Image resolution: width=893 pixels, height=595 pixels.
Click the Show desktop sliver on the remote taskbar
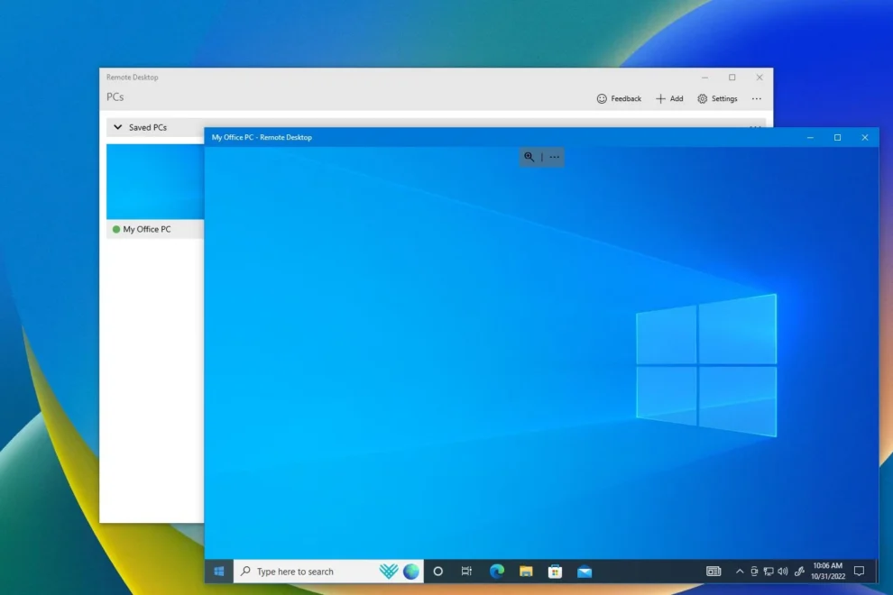pos(877,571)
